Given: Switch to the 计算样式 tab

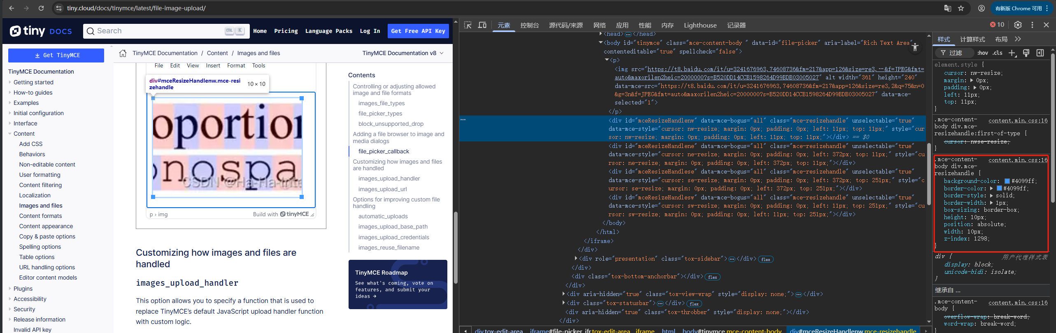Looking at the screenshot, I should click(972, 39).
